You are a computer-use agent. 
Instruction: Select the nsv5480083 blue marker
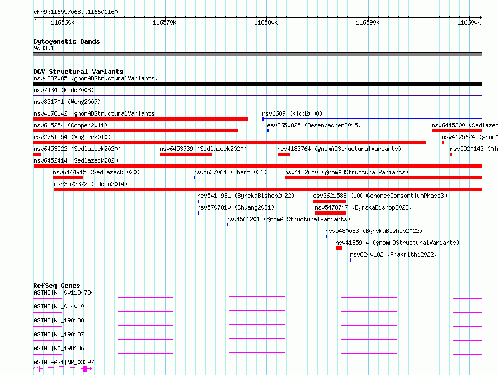point(326,236)
